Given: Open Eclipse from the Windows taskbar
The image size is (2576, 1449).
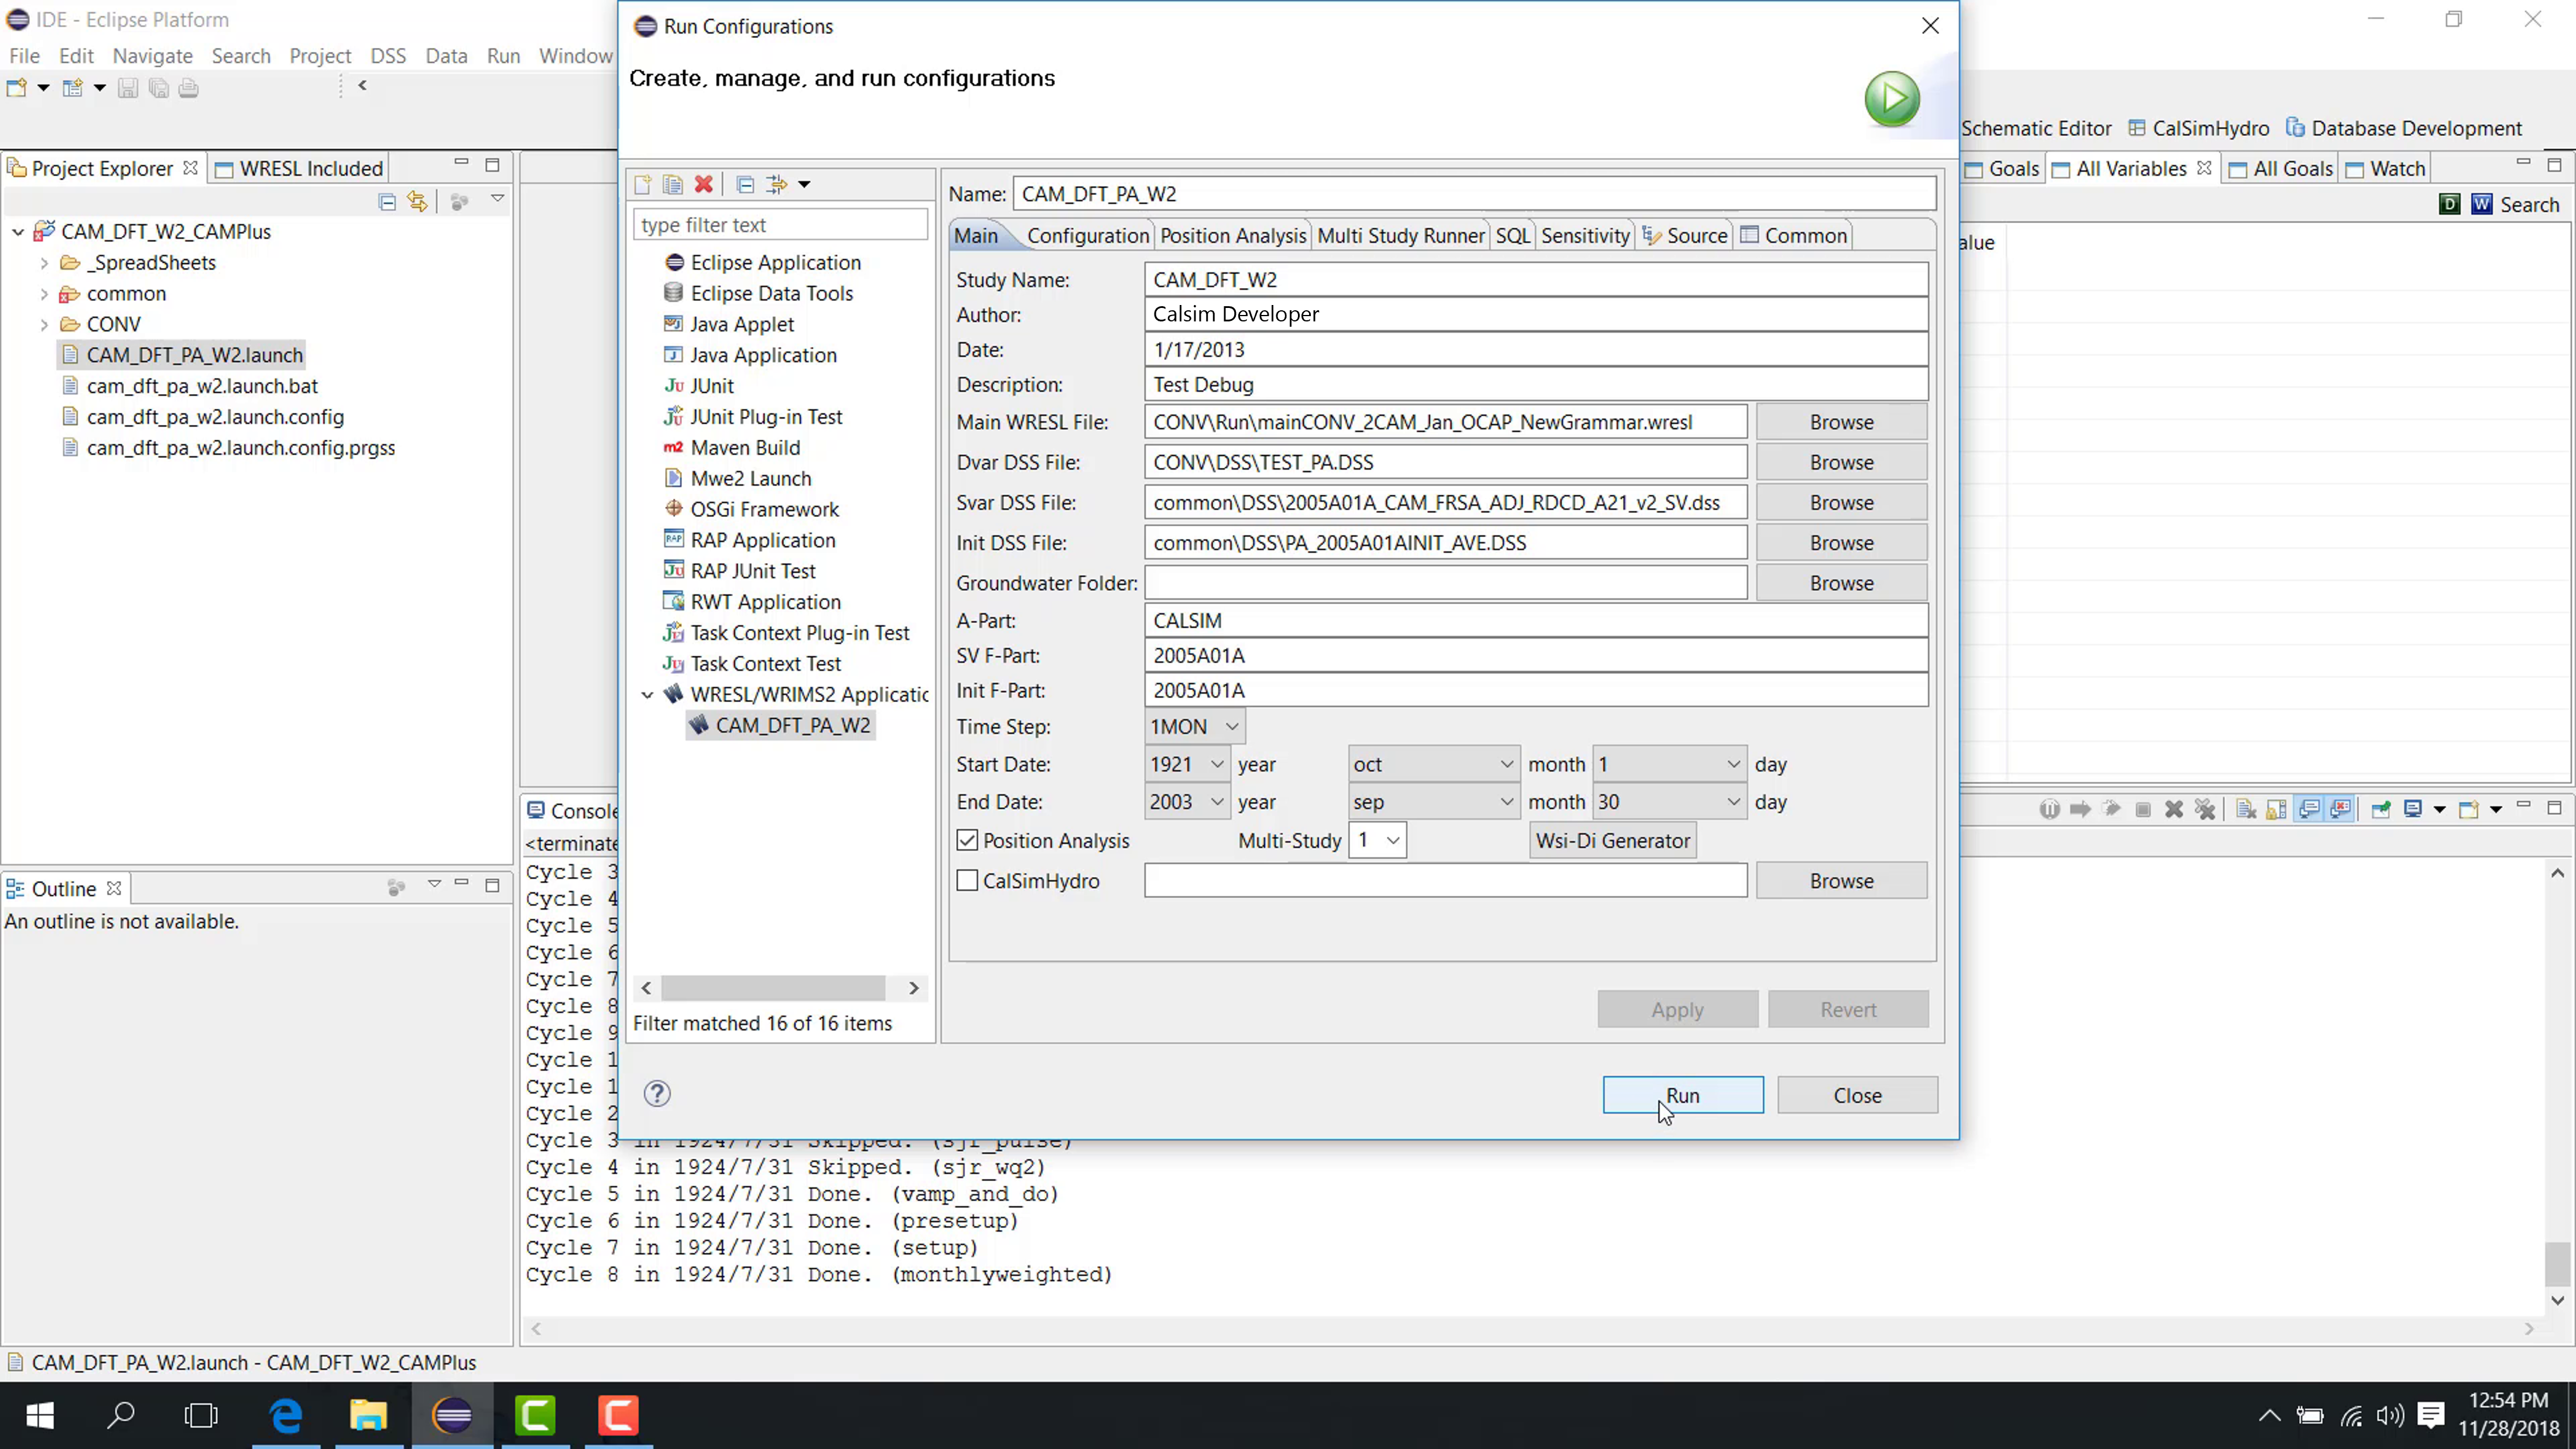Looking at the screenshot, I should [452, 1415].
